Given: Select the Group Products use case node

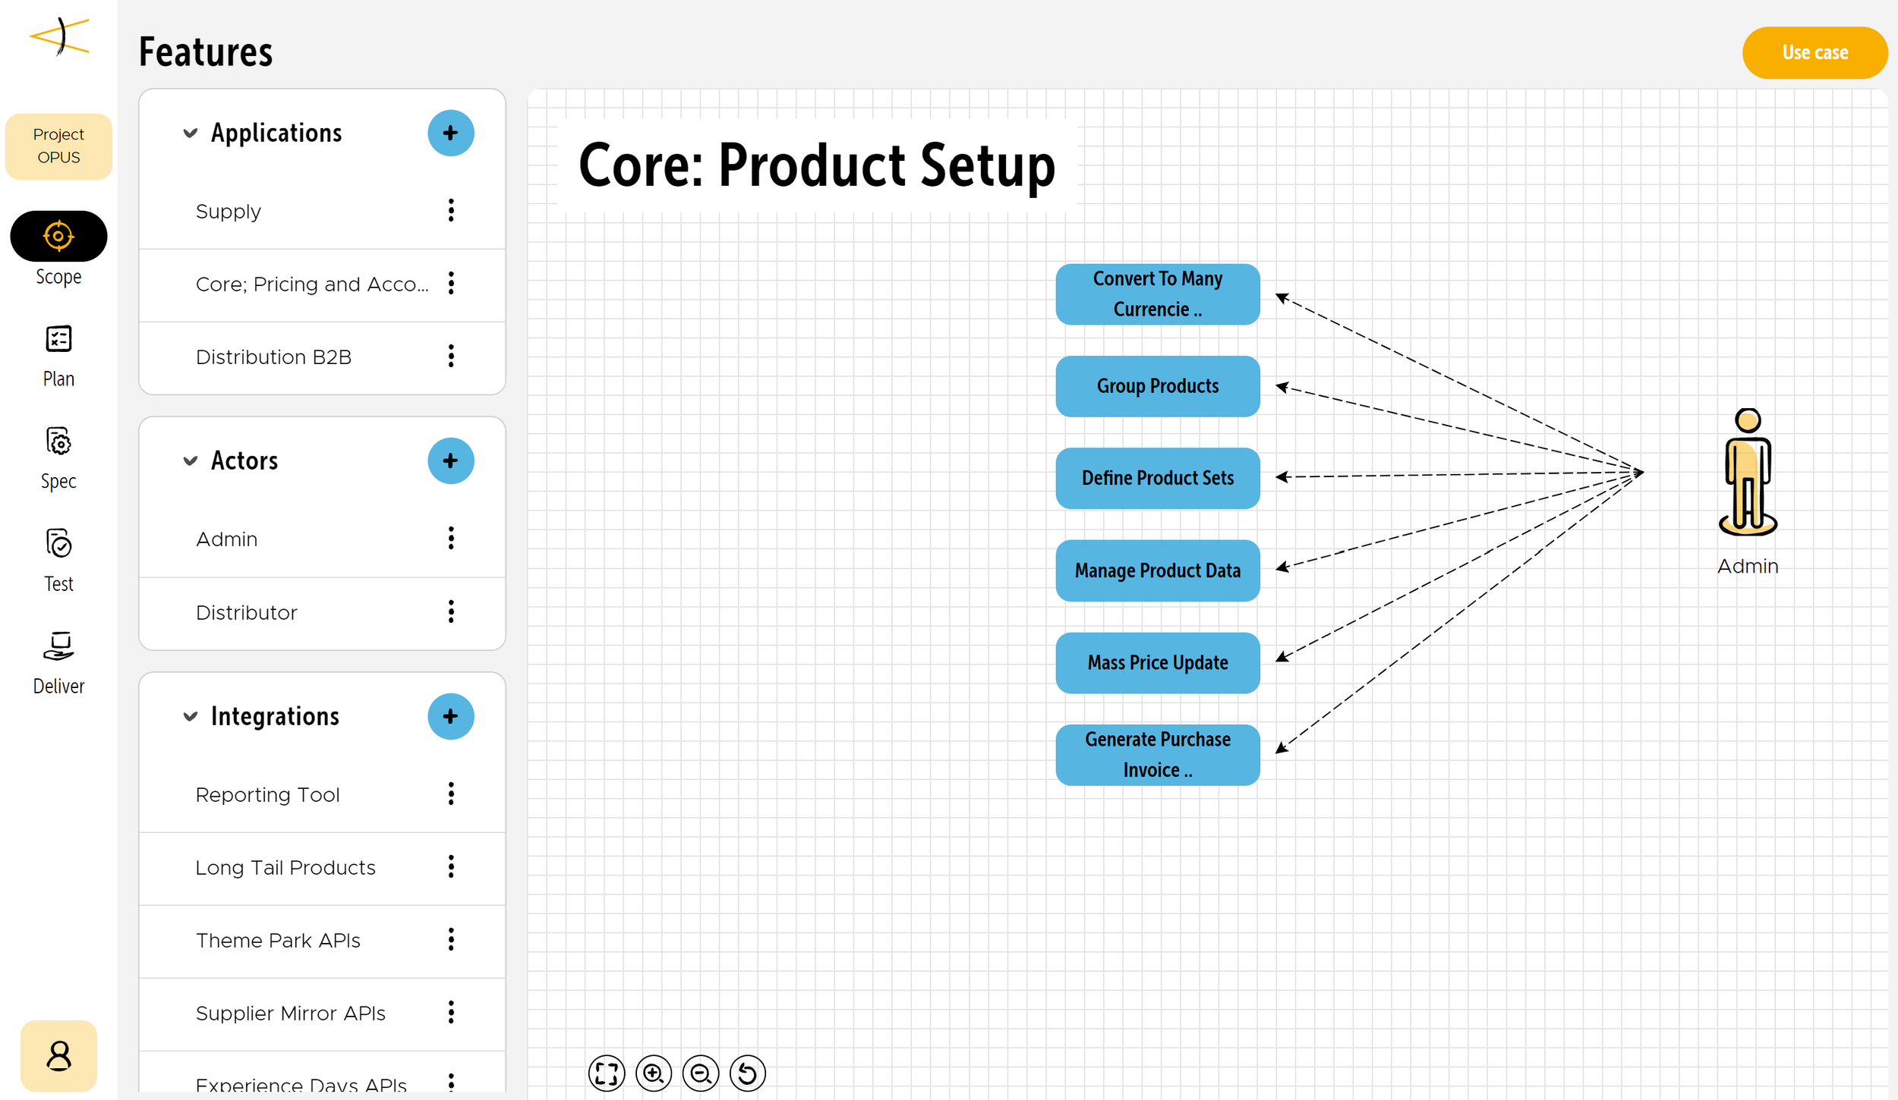Looking at the screenshot, I should click(x=1157, y=386).
